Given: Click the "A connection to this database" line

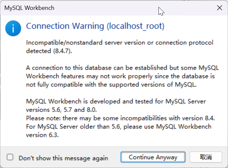Looking at the screenshot, I should (x=120, y=68).
